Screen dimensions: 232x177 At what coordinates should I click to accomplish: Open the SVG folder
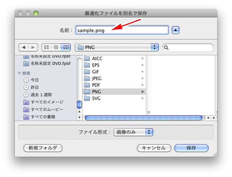[114, 98]
